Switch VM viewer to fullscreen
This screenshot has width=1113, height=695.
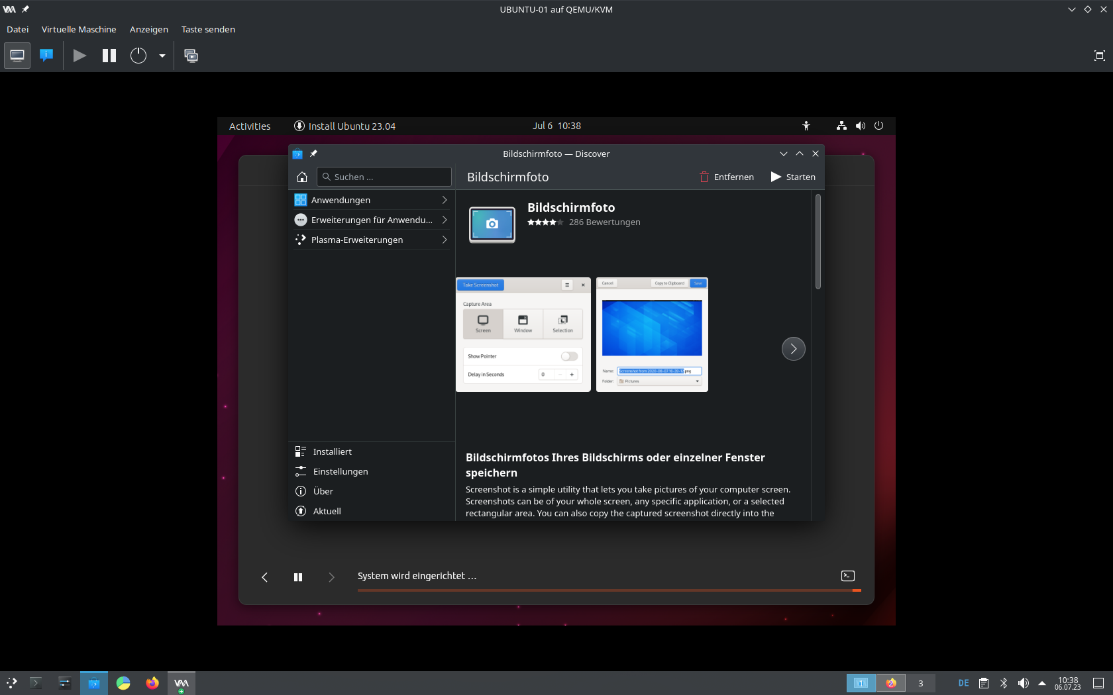(x=1099, y=56)
